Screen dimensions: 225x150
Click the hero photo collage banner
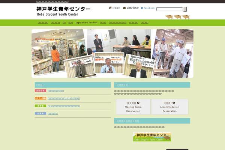pyautogui.click(x=112, y=54)
